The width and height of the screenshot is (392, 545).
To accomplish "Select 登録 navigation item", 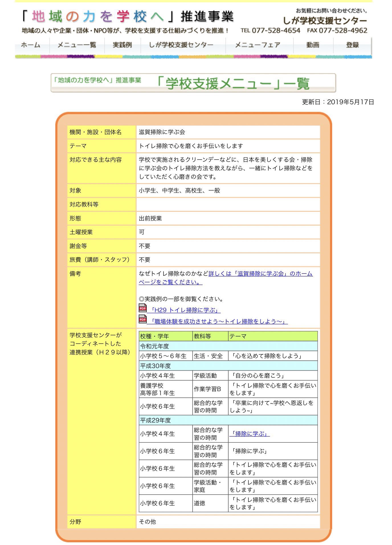I will pos(352,45).
